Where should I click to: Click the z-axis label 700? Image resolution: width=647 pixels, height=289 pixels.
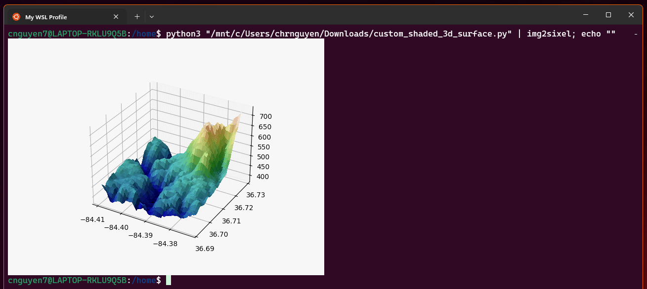pos(266,117)
